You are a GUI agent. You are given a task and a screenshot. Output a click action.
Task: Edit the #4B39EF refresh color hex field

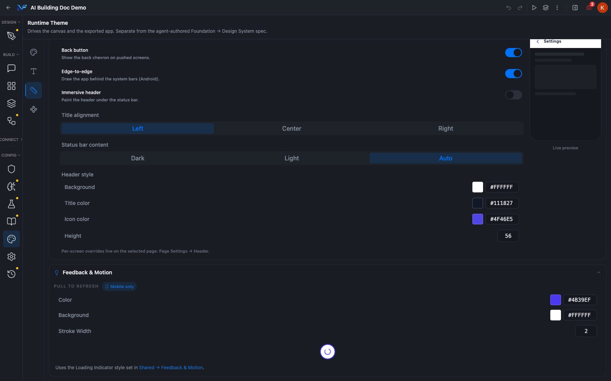(580, 300)
